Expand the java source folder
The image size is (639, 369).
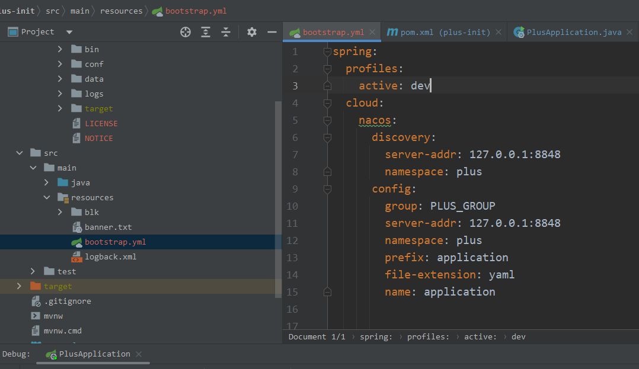[x=46, y=182]
